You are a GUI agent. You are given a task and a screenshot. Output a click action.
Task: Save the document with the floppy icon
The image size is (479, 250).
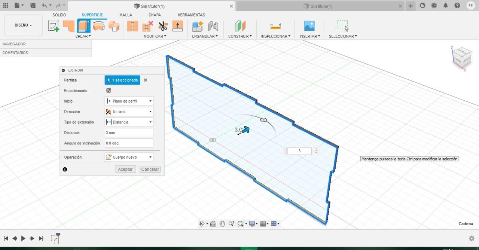pos(33,6)
